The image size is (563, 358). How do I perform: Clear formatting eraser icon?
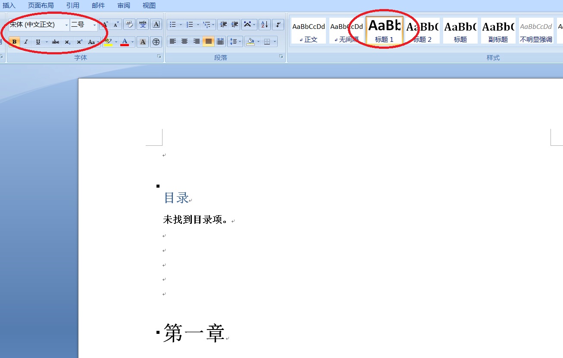pyautogui.click(x=129, y=25)
